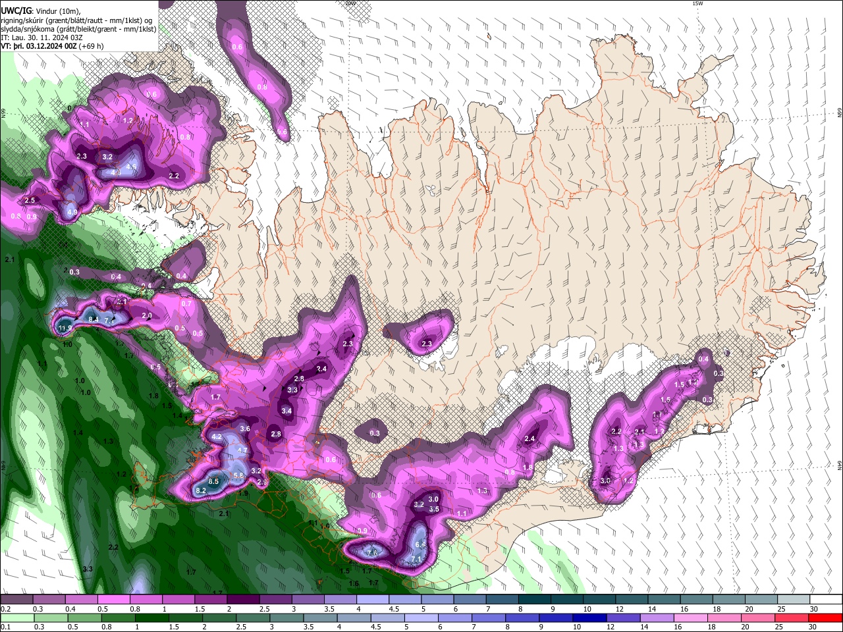Click the 0.7 precipitation value on the map

[186, 304]
